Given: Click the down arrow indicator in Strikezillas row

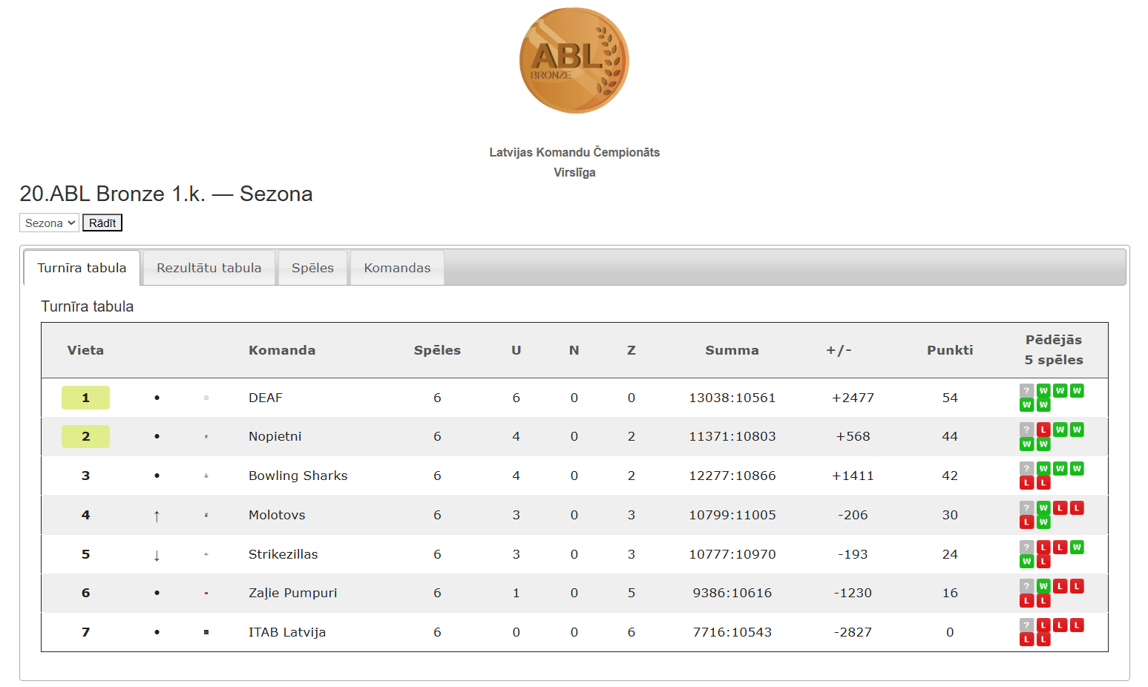Looking at the screenshot, I should tap(157, 555).
